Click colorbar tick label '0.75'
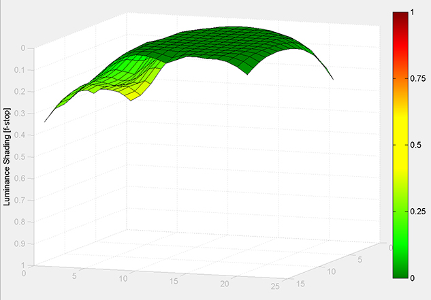The width and height of the screenshot is (431, 300). (418, 79)
